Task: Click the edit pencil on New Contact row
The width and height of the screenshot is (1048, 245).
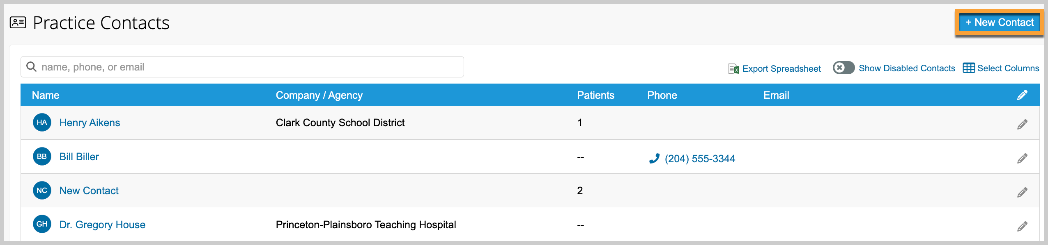Action: (x=1022, y=192)
